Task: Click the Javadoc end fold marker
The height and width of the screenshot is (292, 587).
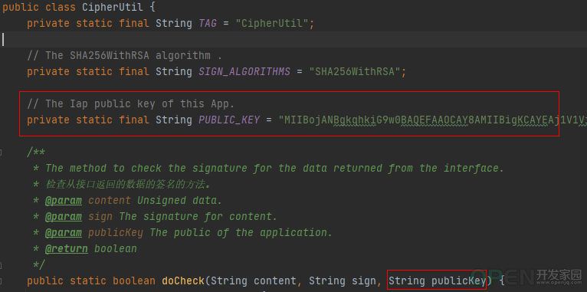Action: [x=1, y=265]
